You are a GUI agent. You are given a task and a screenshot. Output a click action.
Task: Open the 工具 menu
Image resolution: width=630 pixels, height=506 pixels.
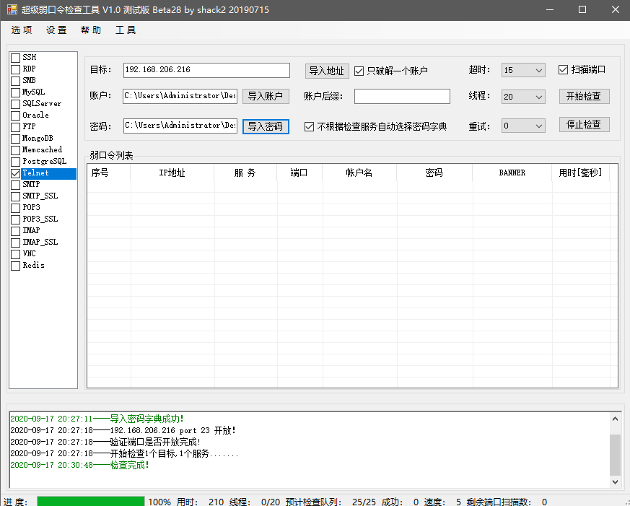coord(126,30)
